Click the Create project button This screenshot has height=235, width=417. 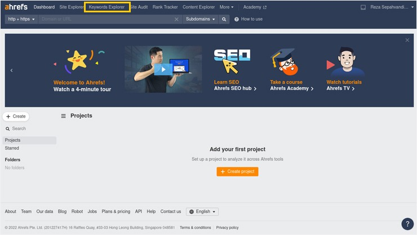[237, 171]
